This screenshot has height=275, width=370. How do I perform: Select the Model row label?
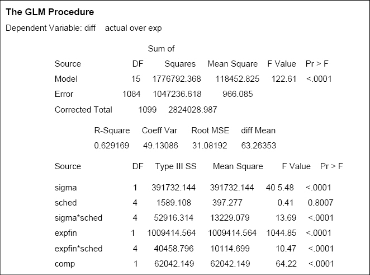click(66, 79)
